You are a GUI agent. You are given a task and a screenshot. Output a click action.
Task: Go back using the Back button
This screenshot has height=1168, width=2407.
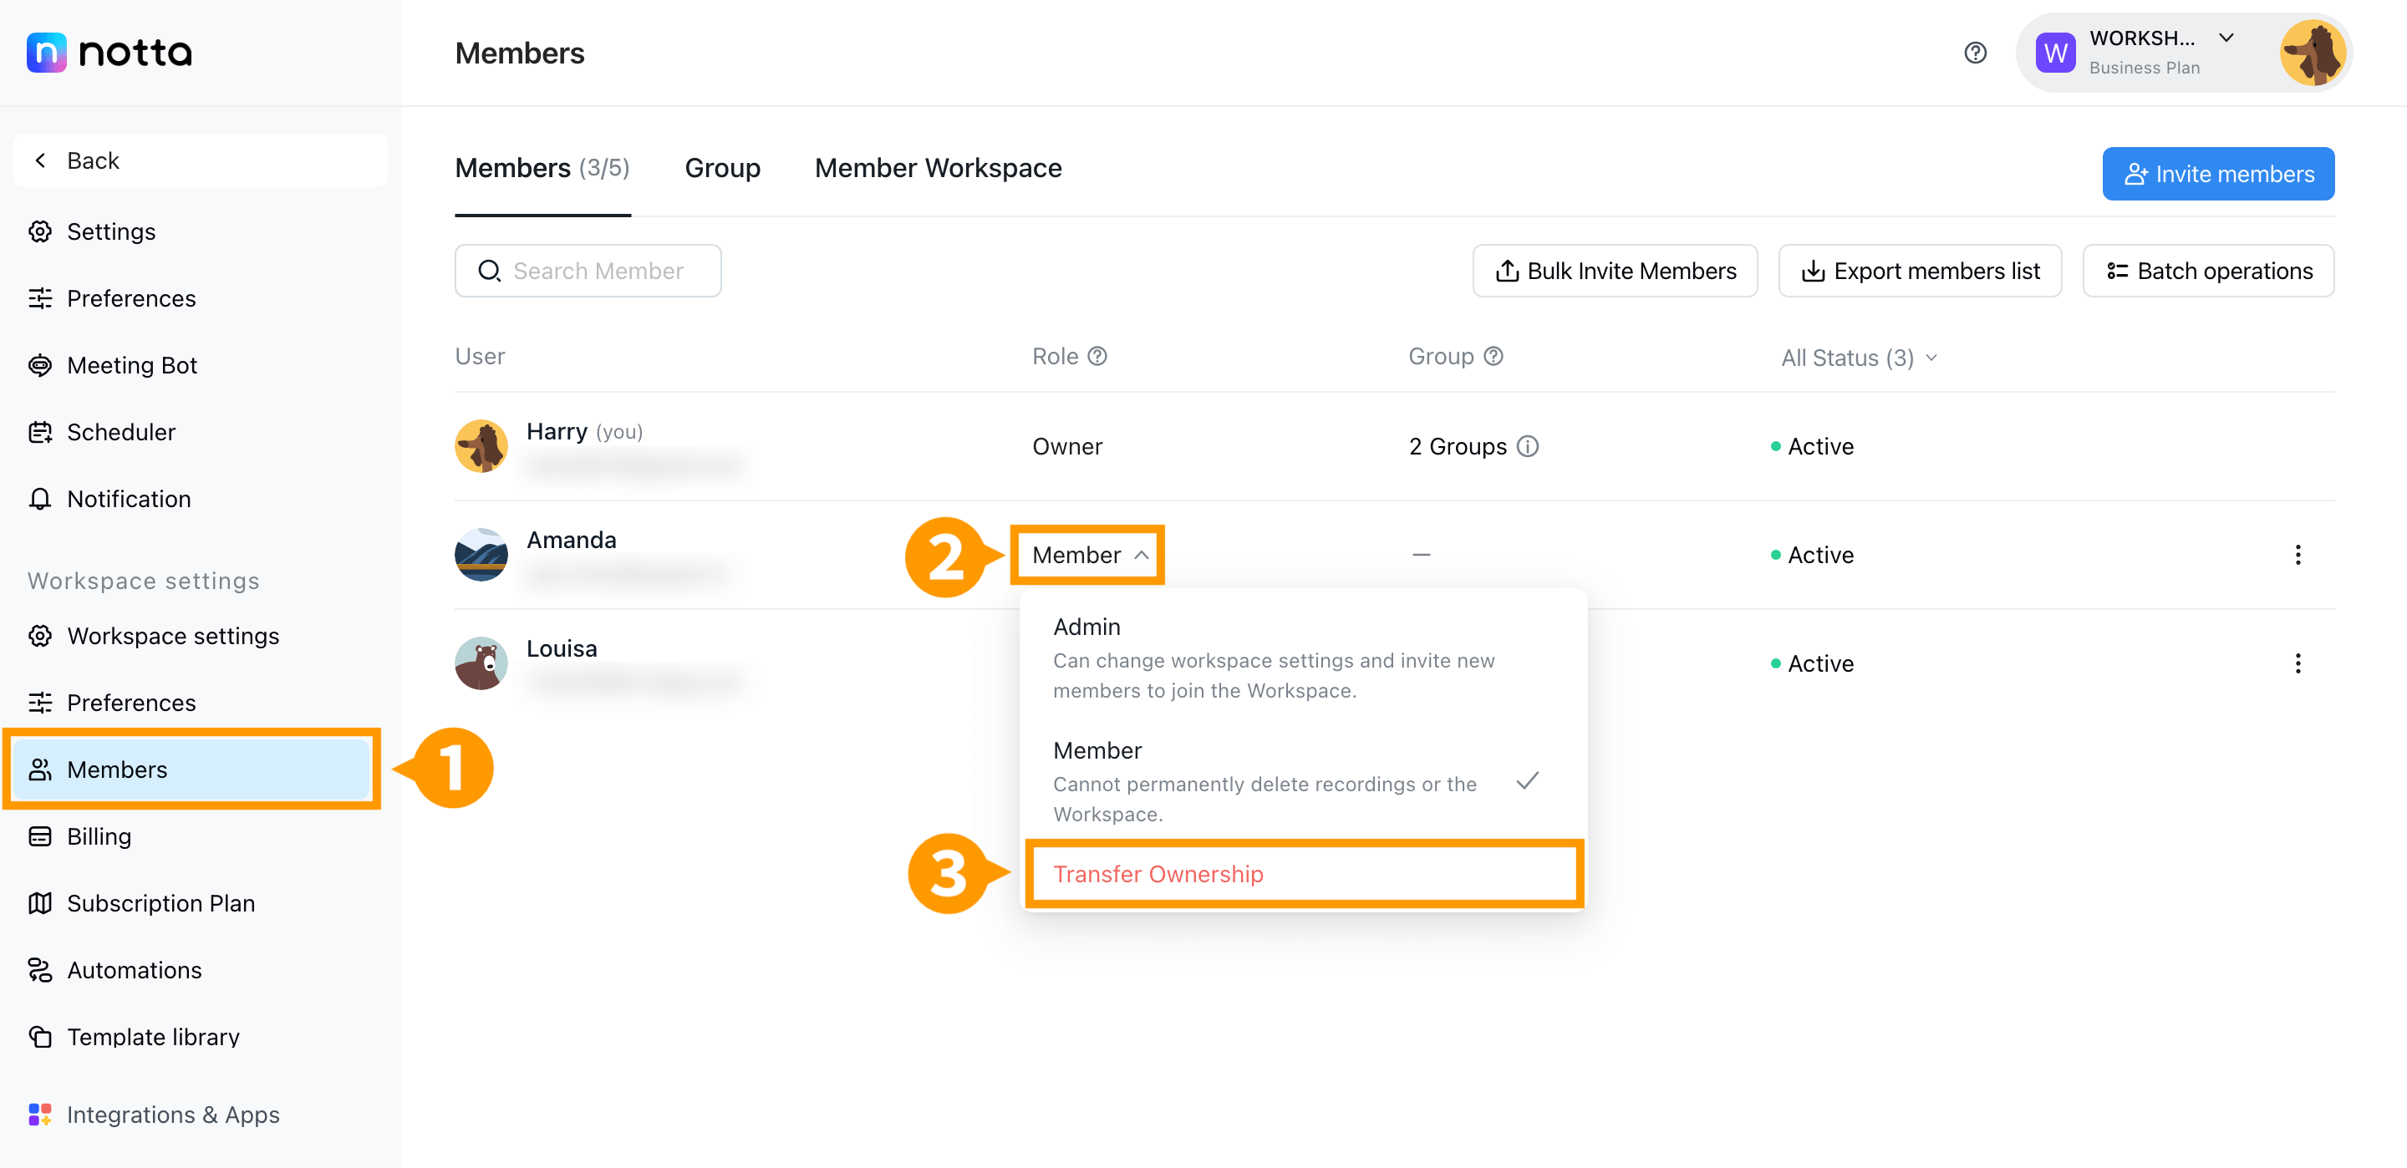click(x=200, y=160)
